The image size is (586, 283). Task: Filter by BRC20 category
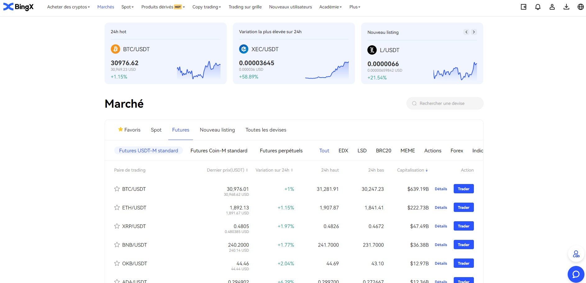coord(384,150)
